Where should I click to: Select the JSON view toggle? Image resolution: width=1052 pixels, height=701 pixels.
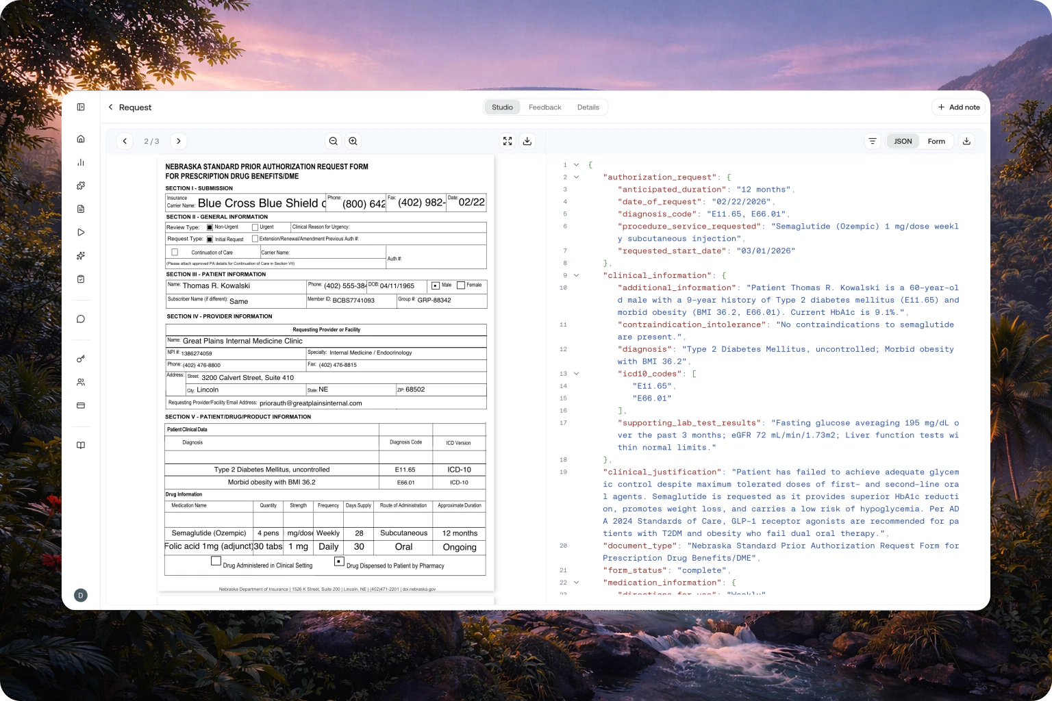click(903, 141)
